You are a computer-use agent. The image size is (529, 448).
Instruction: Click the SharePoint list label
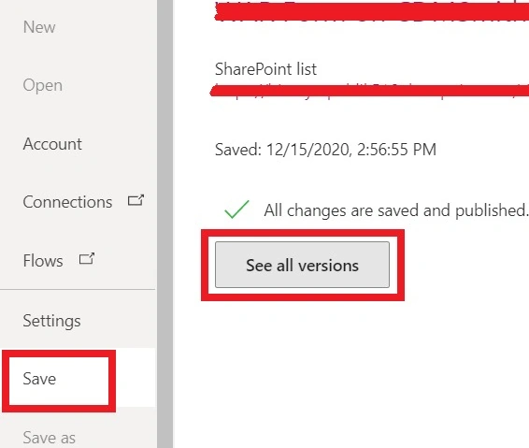pos(265,69)
